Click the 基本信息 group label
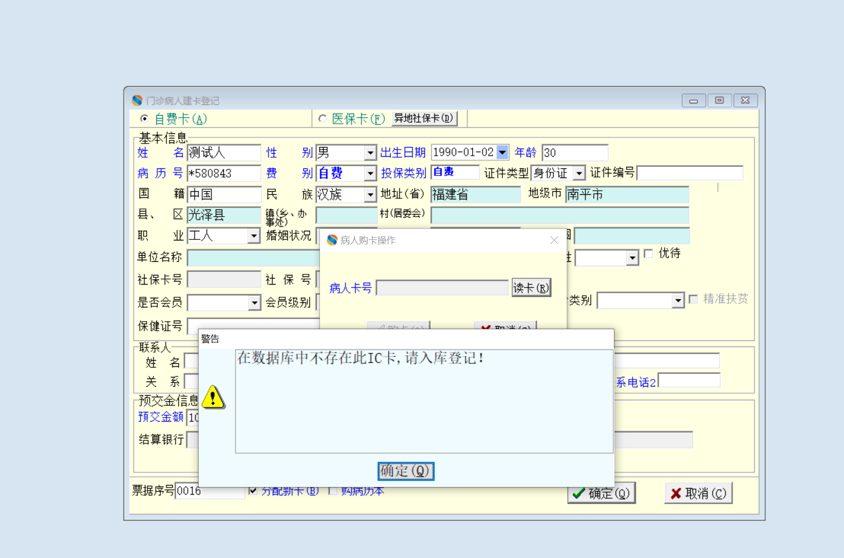Image resolution: width=844 pixels, height=558 pixels. click(x=164, y=138)
